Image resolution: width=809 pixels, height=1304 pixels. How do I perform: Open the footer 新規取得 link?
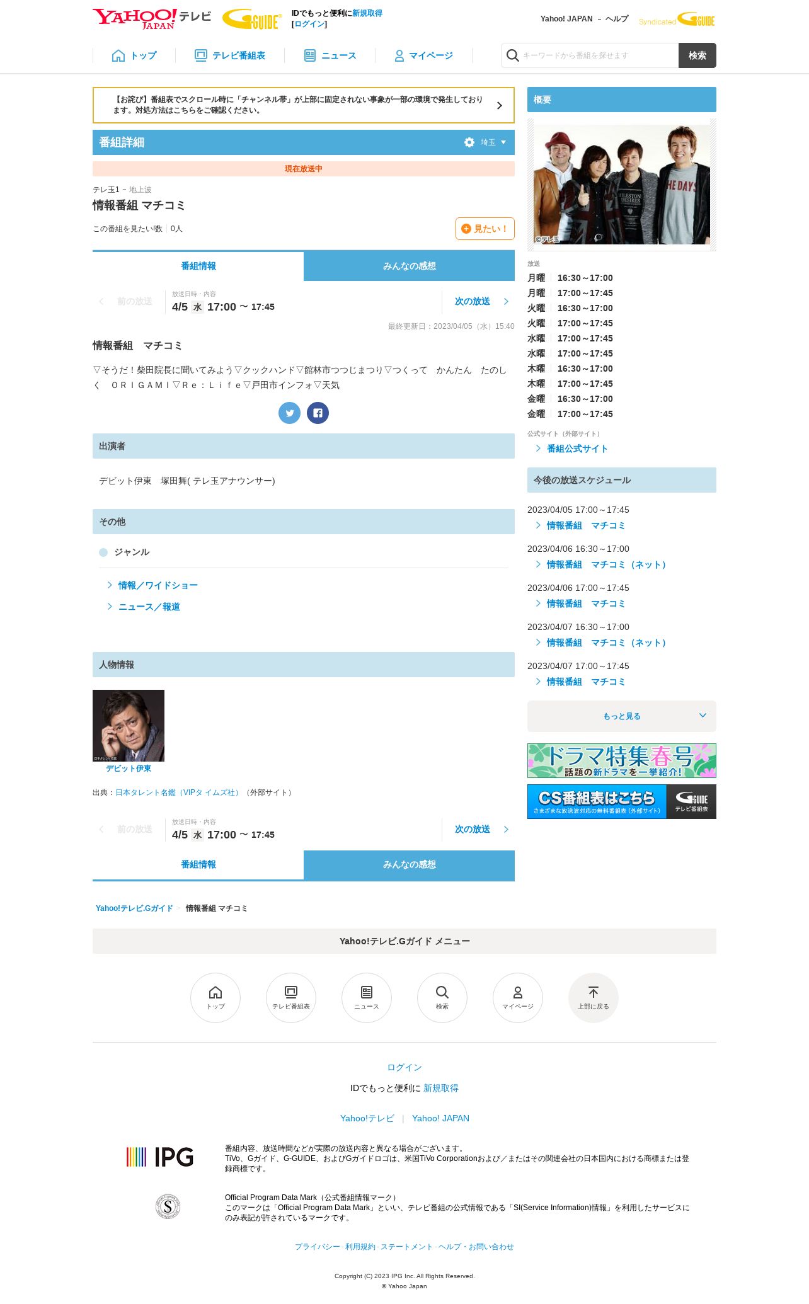441,1088
